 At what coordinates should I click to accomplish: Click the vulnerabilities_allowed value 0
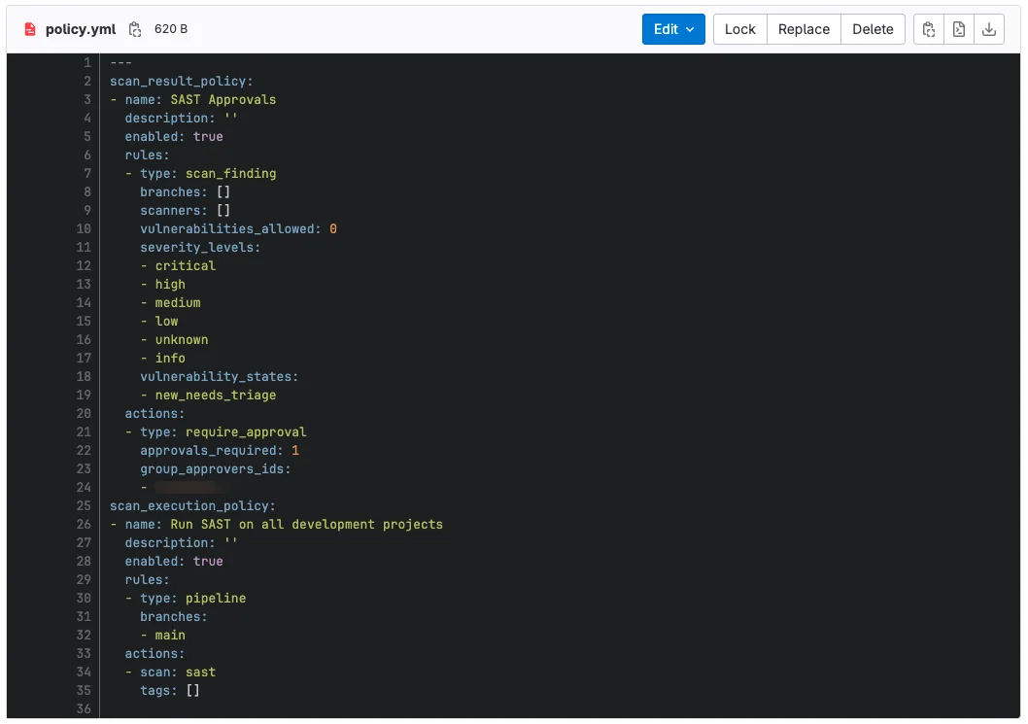pyautogui.click(x=333, y=229)
